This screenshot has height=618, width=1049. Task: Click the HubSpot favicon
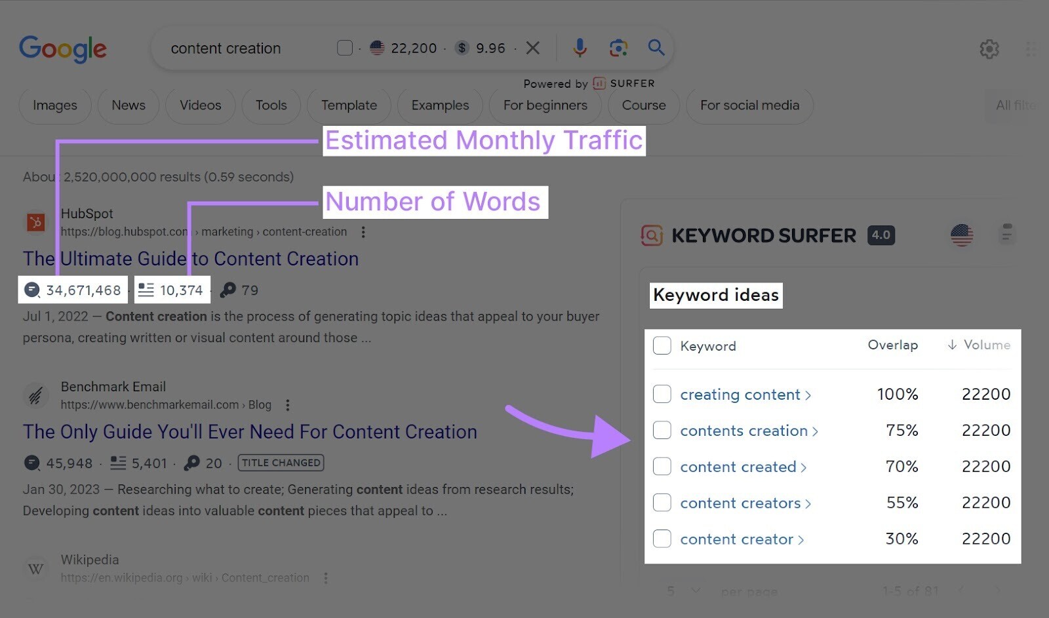pos(35,223)
